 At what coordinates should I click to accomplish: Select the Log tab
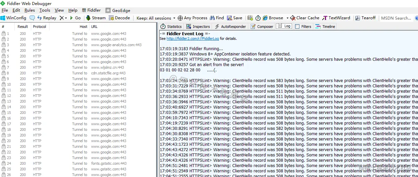click(284, 26)
